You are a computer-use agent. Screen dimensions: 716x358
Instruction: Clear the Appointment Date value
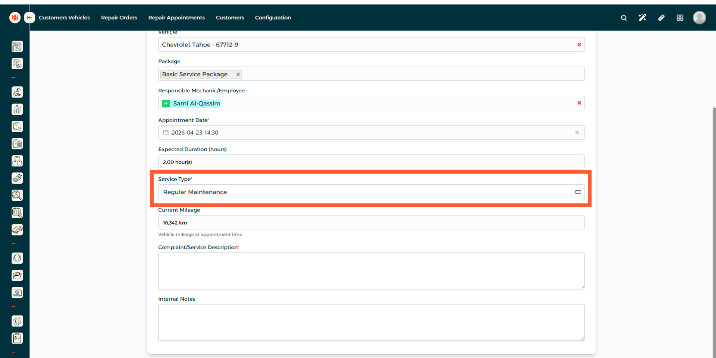pos(577,133)
